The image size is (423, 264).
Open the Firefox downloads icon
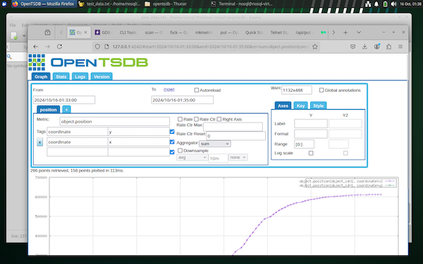click(x=364, y=46)
